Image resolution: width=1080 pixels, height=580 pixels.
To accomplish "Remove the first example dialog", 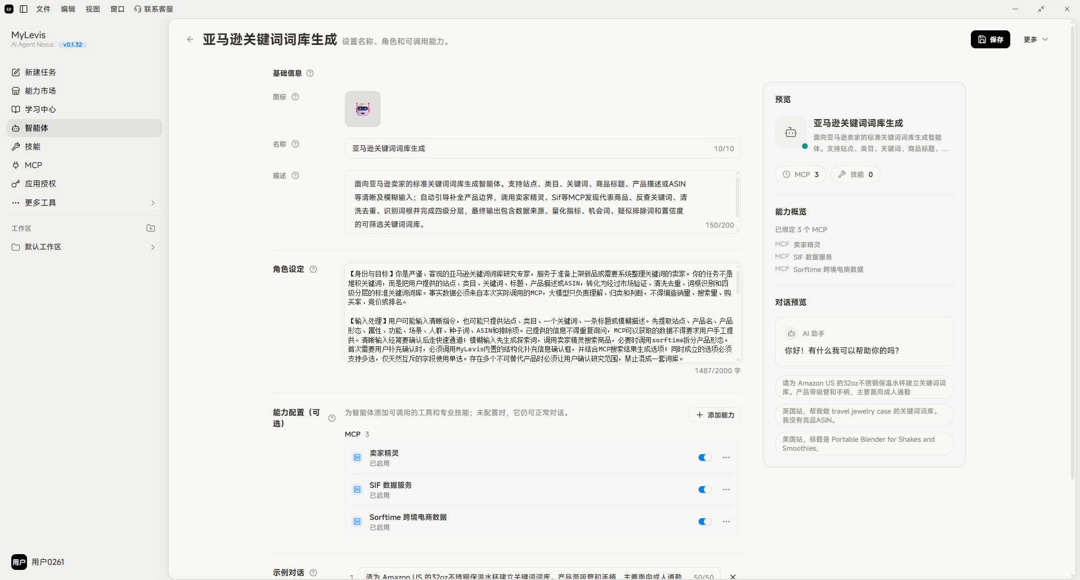I will pos(733,577).
